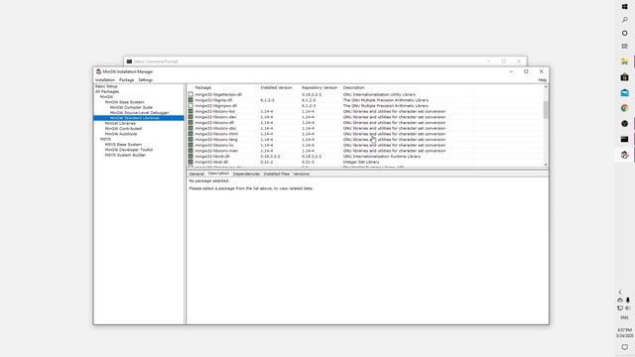Switch to the Description tab
This screenshot has width=635, height=357.
coord(218,174)
